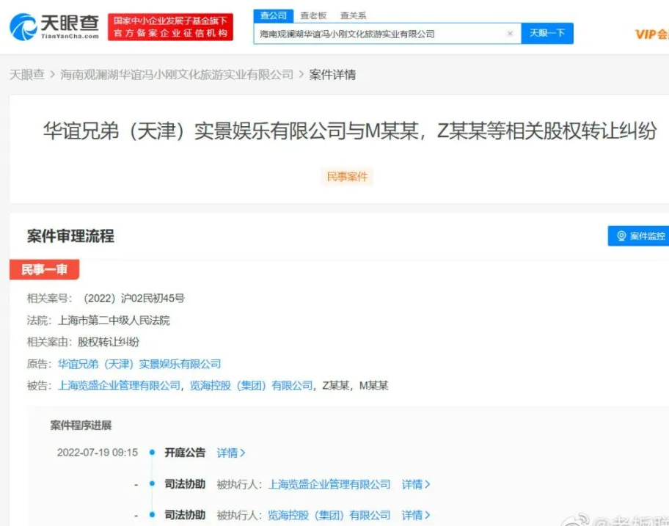
Task: Click the 案件审理流程 section heading
Action: click(x=70, y=236)
